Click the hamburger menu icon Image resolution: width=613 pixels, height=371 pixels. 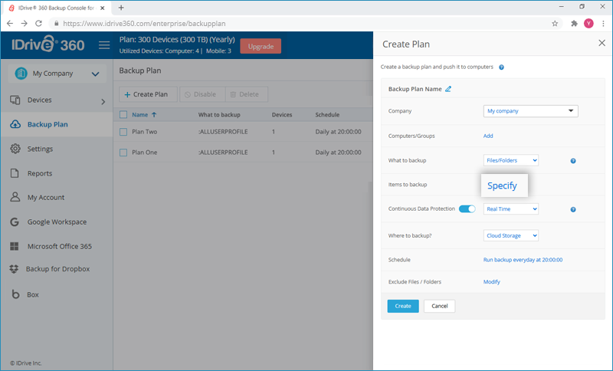pos(105,45)
